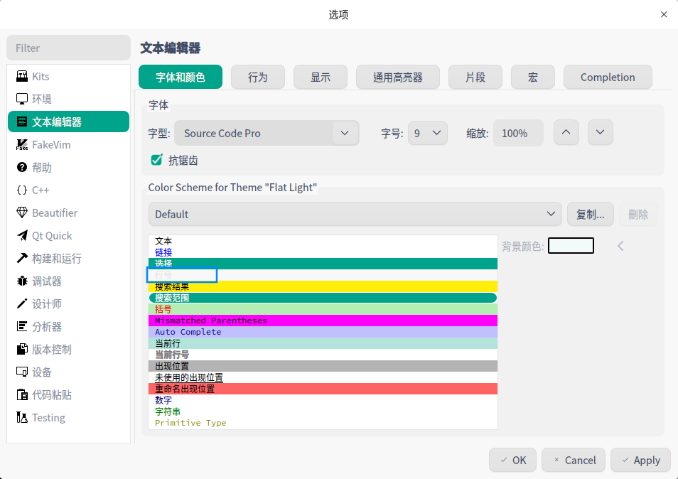
Task: Click the Kits icon in sidebar
Action: pos(22,76)
